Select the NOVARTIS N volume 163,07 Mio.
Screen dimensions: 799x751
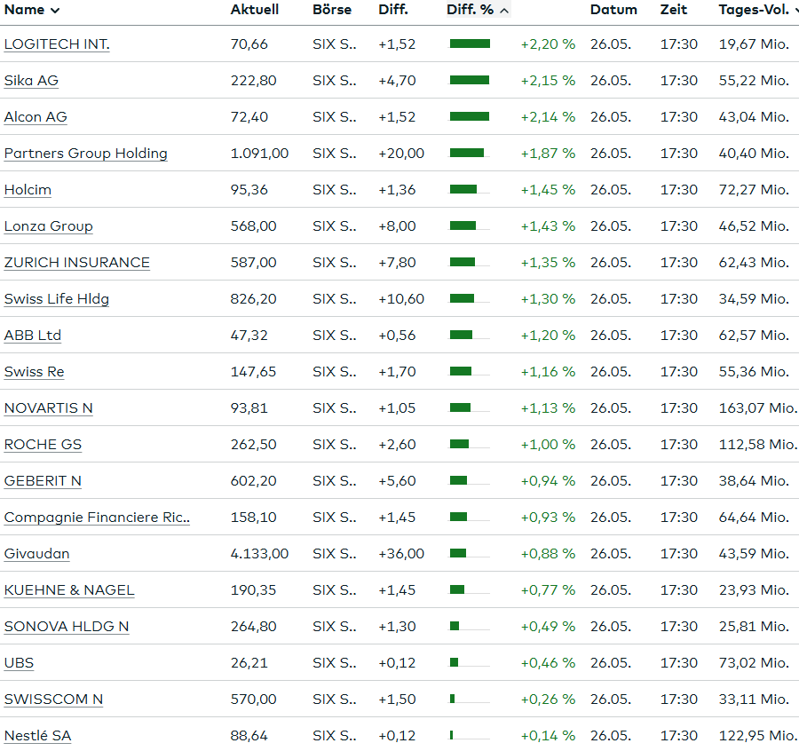point(758,408)
